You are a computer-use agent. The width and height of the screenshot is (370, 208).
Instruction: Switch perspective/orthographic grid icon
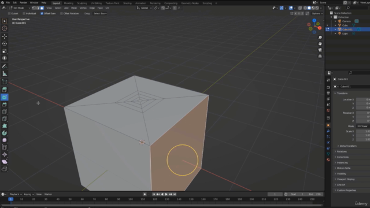320,56
